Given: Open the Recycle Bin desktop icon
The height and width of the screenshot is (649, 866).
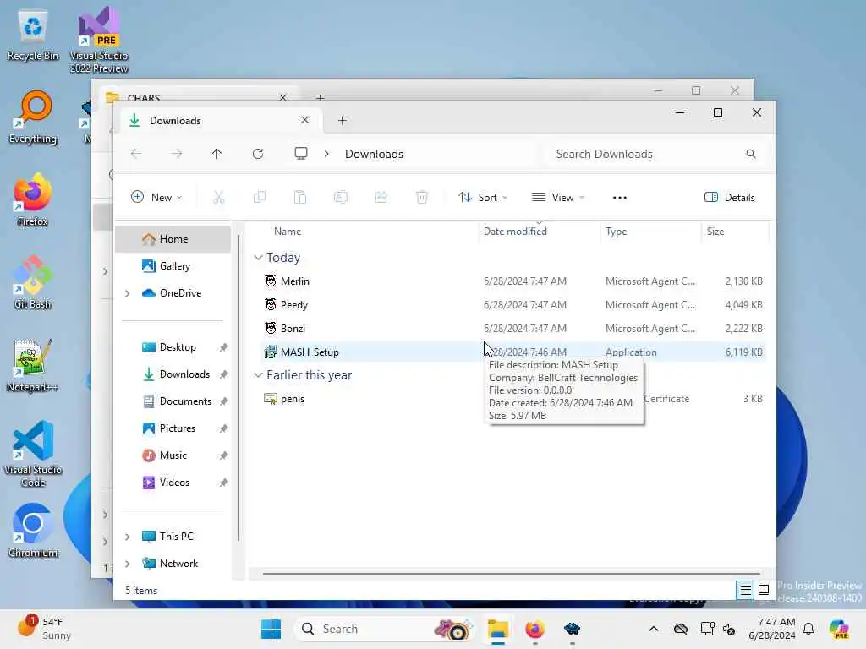Looking at the screenshot, I should click(x=33, y=35).
